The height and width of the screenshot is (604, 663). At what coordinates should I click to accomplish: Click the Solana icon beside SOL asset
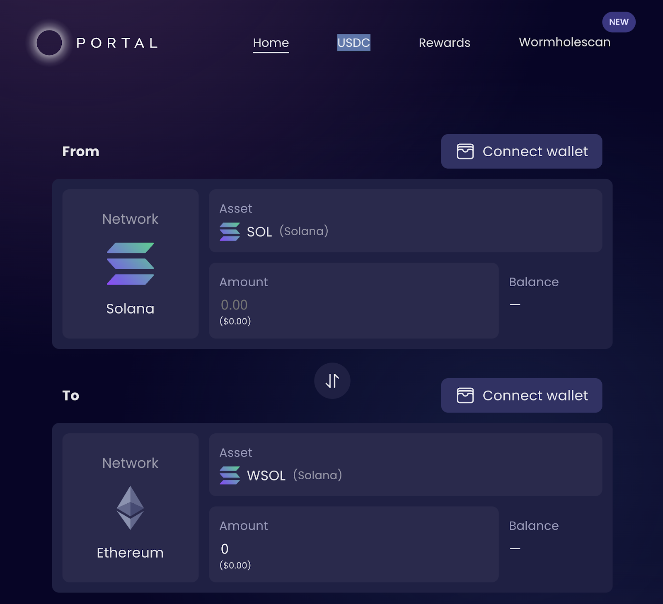coord(230,232)
